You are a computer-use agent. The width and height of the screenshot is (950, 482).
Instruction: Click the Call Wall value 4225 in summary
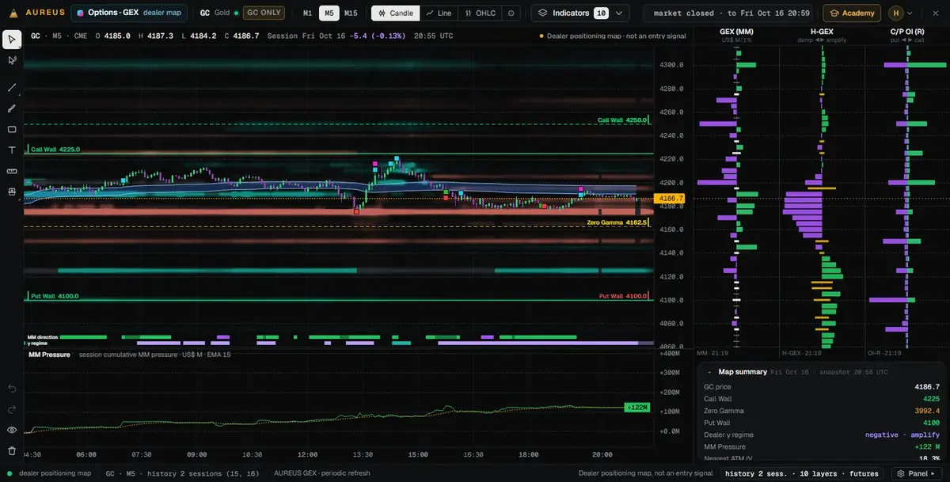(931, 399)
